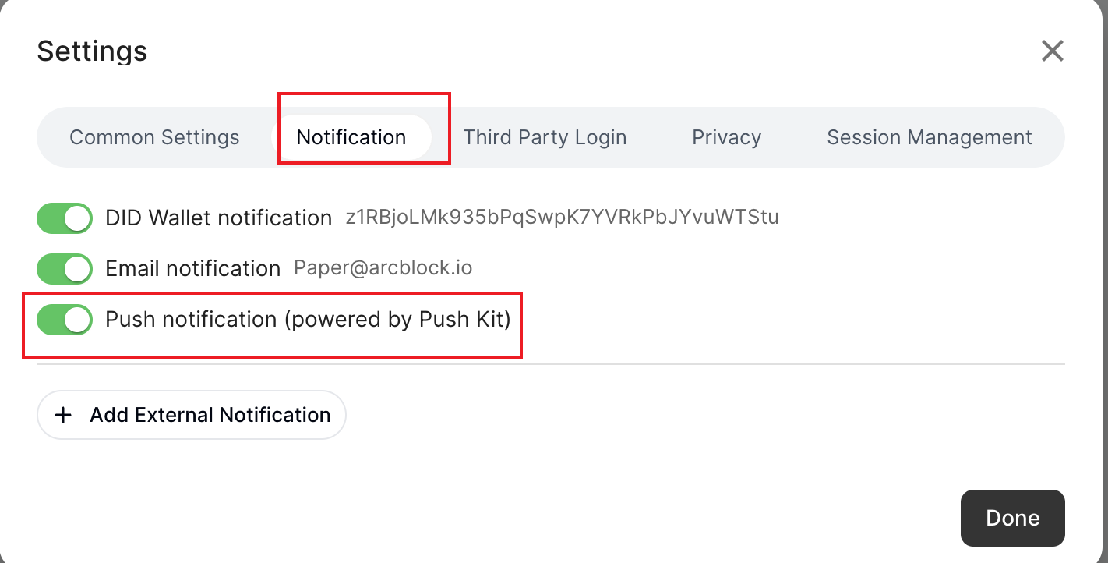This screenshot has height=563, width=1108.
Task: Click the divider line above Add External Notification
Action: click(x=550, y=363)
